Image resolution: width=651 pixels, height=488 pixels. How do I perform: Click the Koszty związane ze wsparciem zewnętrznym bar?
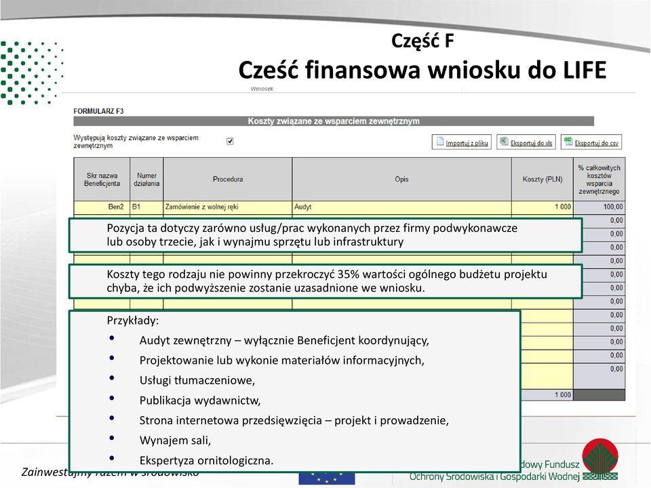(334, 121)
